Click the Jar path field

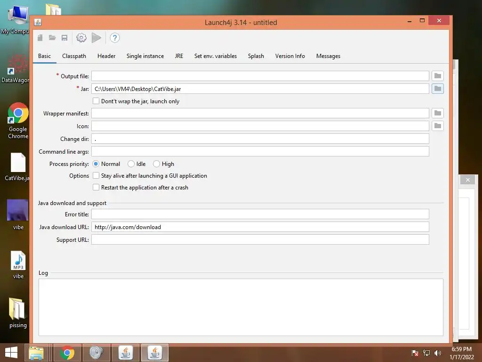[x=260, y=89]
